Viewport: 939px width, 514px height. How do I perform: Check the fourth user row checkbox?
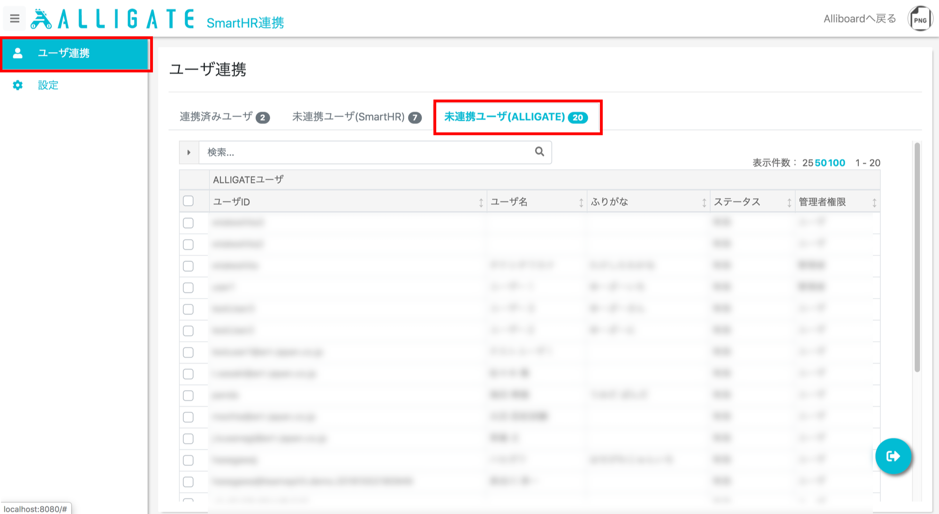click(188, 288)
